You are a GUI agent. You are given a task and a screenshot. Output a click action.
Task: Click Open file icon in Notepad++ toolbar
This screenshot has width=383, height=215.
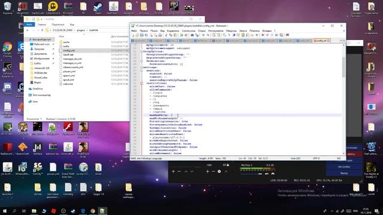(x=137, y=35)
